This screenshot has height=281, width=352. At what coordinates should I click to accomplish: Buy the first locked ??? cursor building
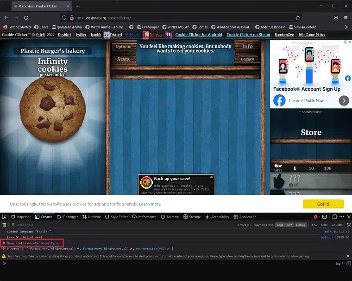[x=311, y=181]
